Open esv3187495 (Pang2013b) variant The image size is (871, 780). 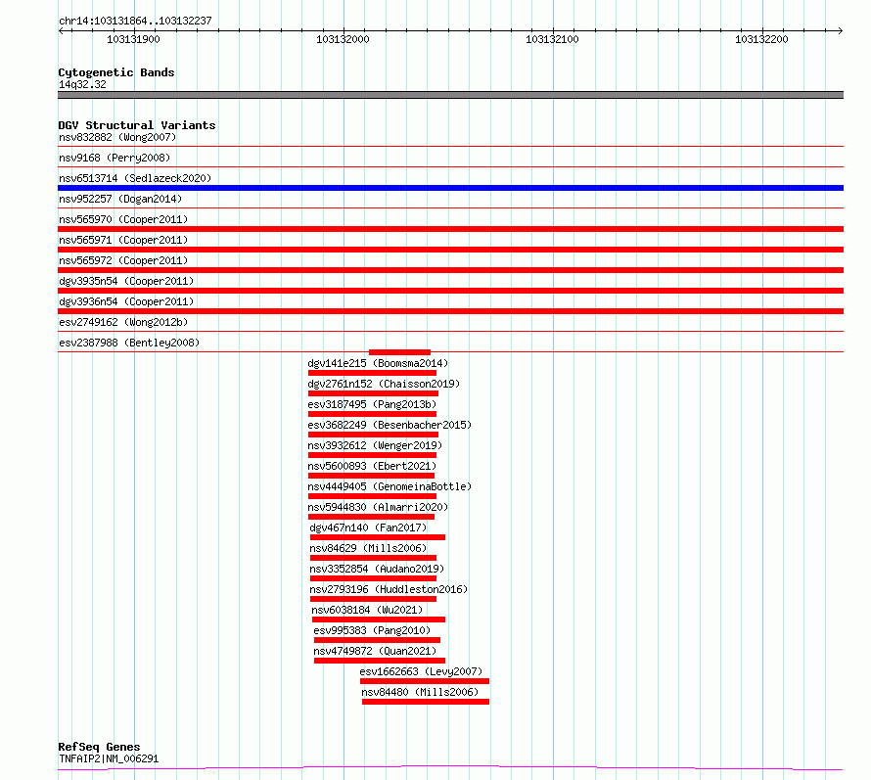(x=372, y=404)
